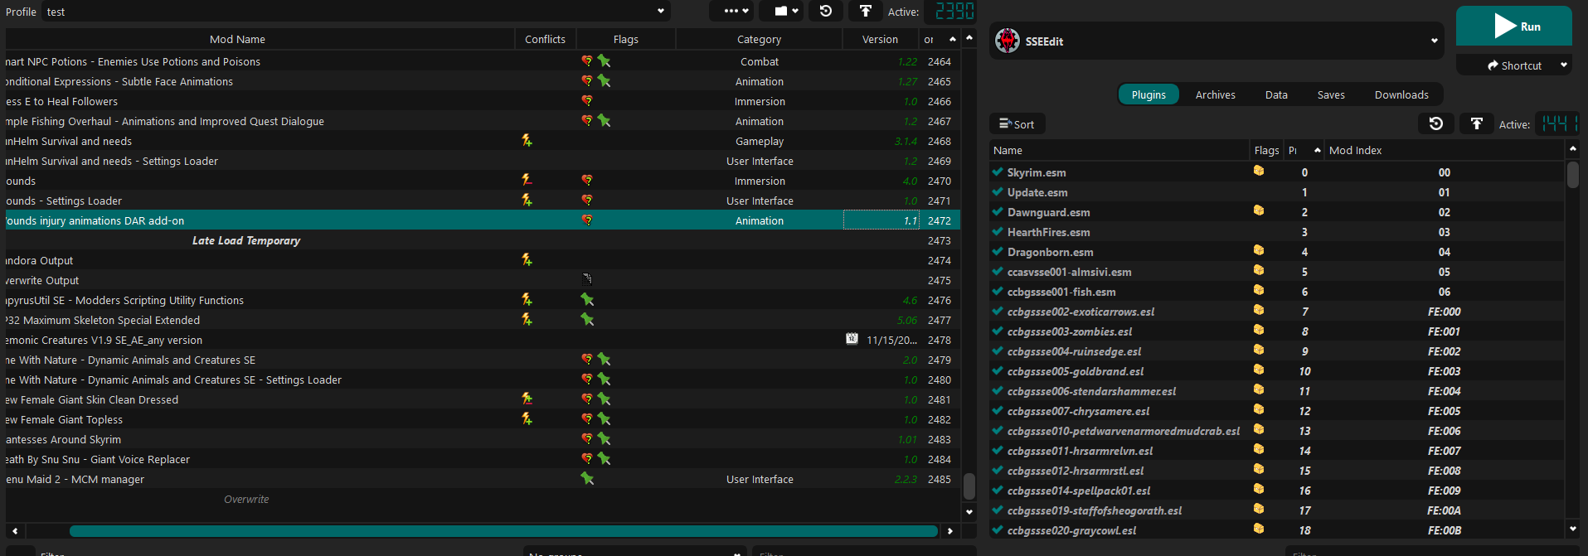Restore mod list backup icon beside folder dropdown

click(826, 11)
